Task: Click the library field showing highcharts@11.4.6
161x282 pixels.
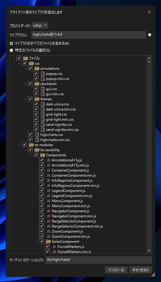Action: [89, 35]
